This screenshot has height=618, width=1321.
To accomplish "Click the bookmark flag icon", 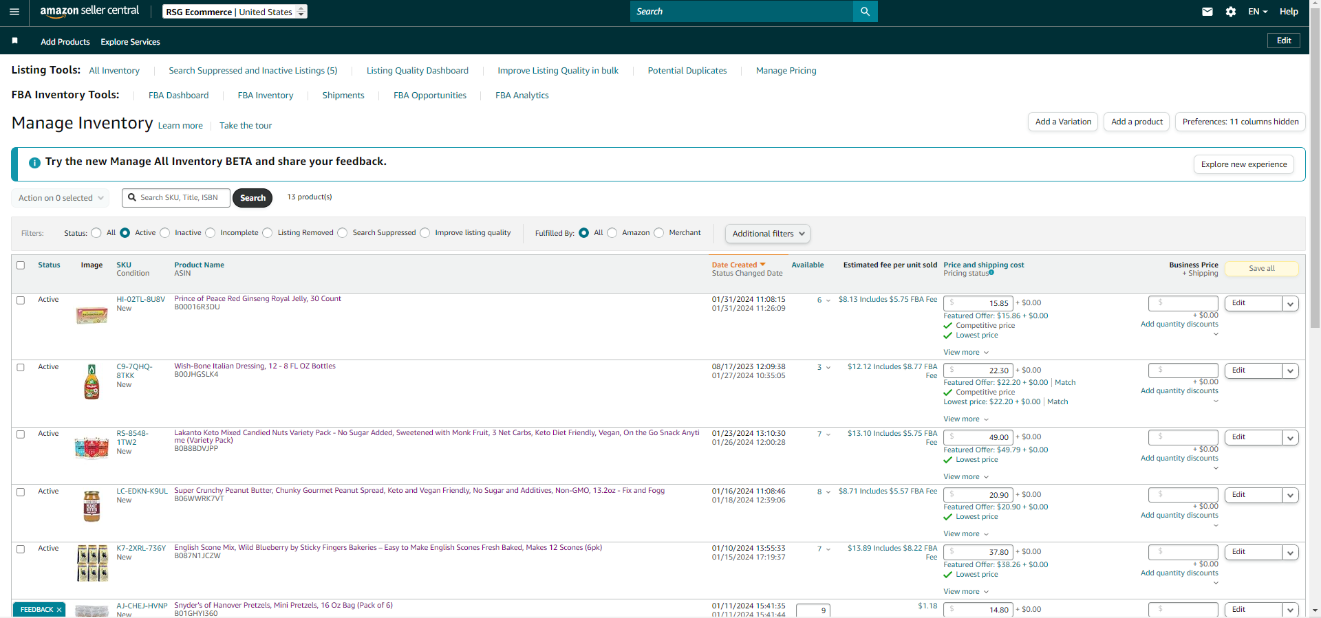I will 14,41.
